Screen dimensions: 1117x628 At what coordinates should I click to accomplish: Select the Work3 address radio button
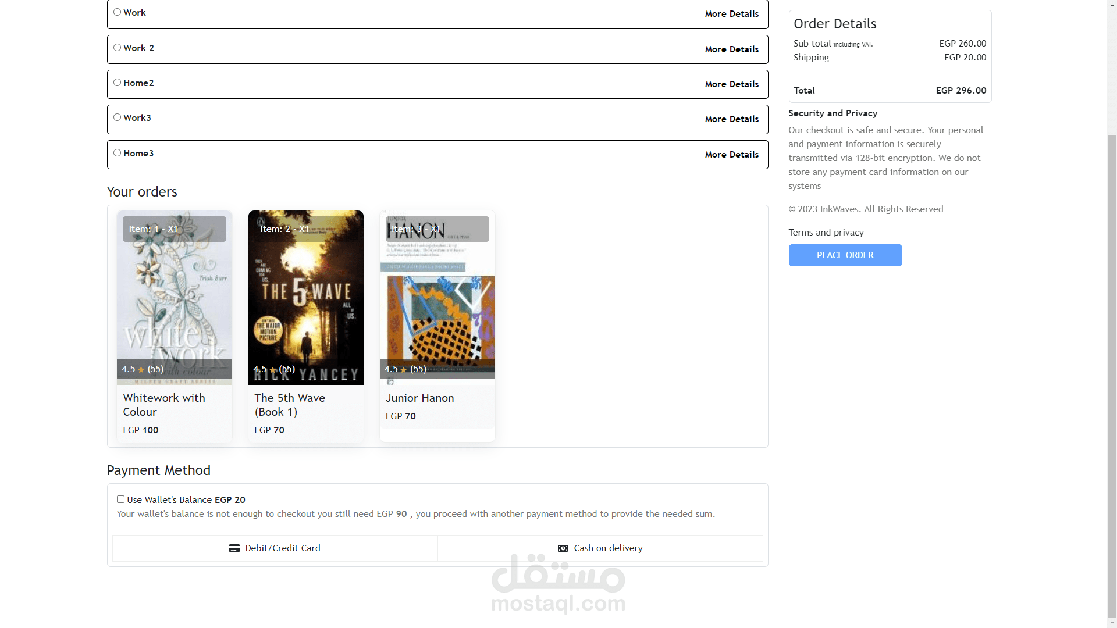[x=118, y=117]
